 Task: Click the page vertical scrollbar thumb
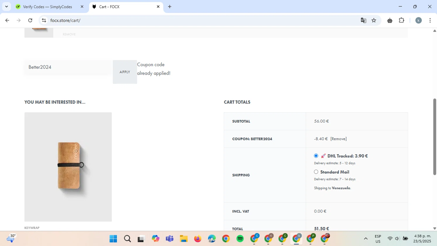coord(435,137)
